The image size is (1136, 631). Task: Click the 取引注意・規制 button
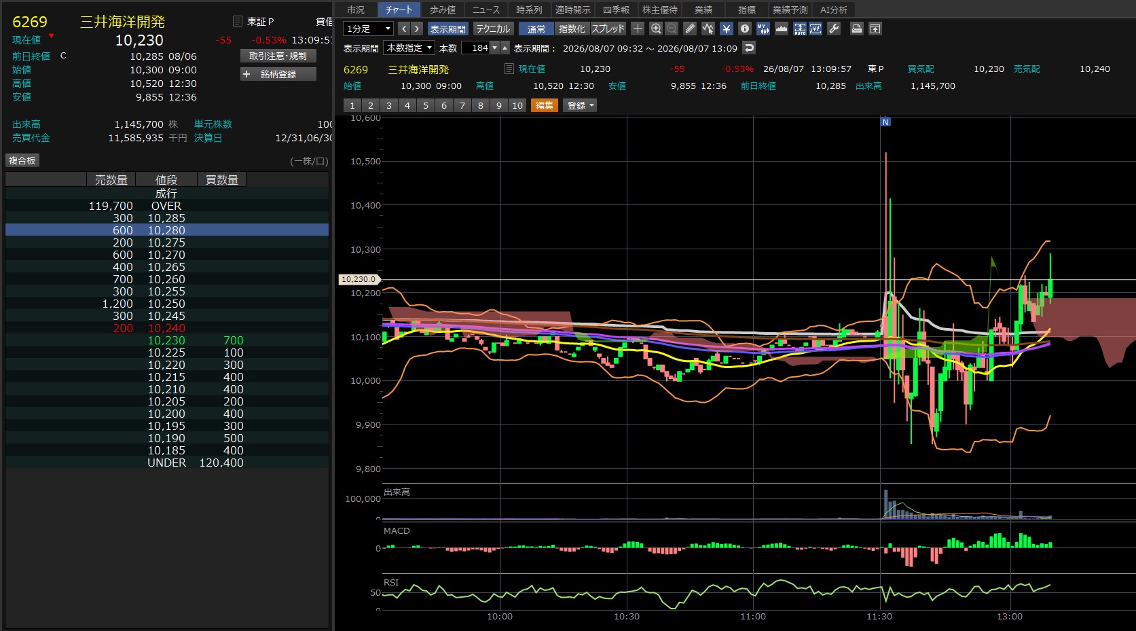[x=278, y=56]
